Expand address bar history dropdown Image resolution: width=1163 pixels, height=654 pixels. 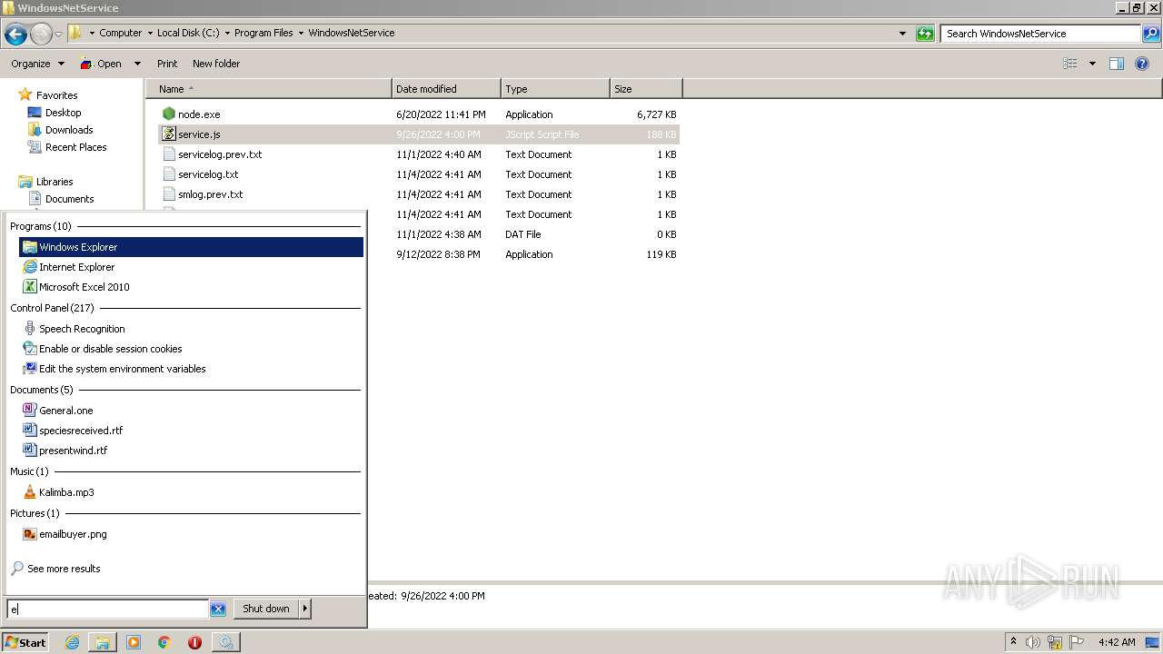(x=902, y=34)
